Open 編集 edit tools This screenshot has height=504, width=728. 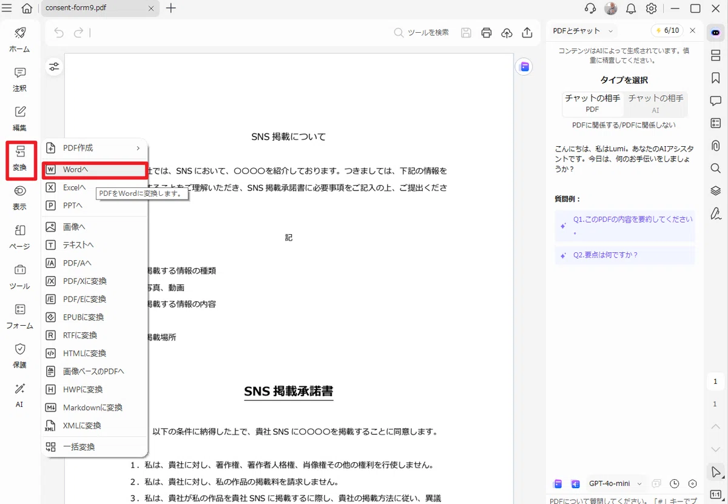19,119
